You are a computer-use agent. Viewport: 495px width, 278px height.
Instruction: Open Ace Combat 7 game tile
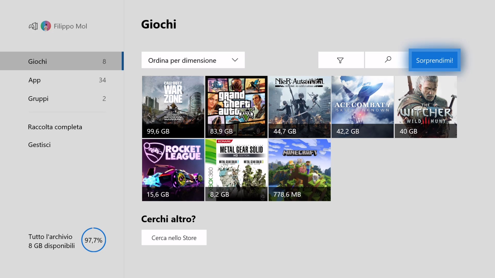click(x=362, y=107)
